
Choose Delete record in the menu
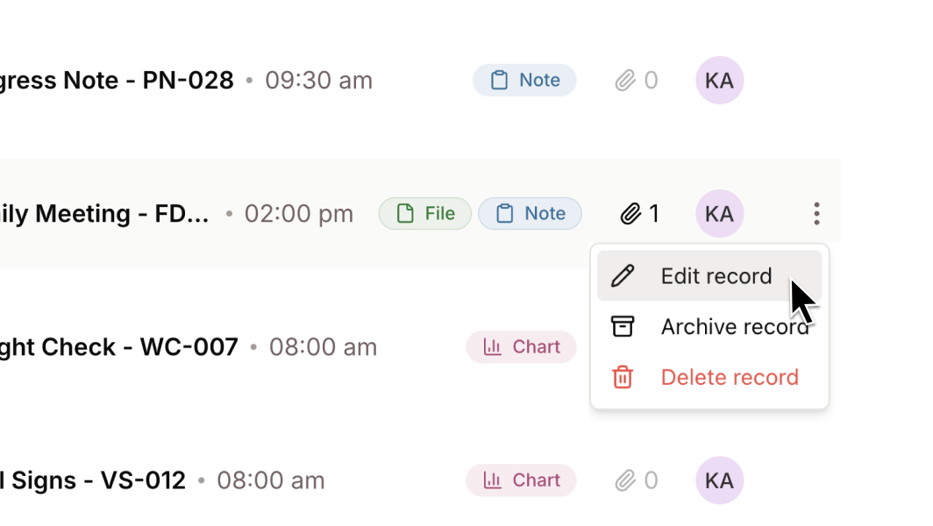(x=729, y=378)
